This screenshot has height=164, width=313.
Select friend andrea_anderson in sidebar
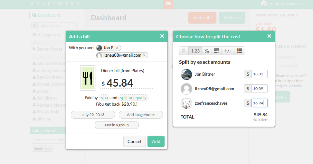point(51,70)
